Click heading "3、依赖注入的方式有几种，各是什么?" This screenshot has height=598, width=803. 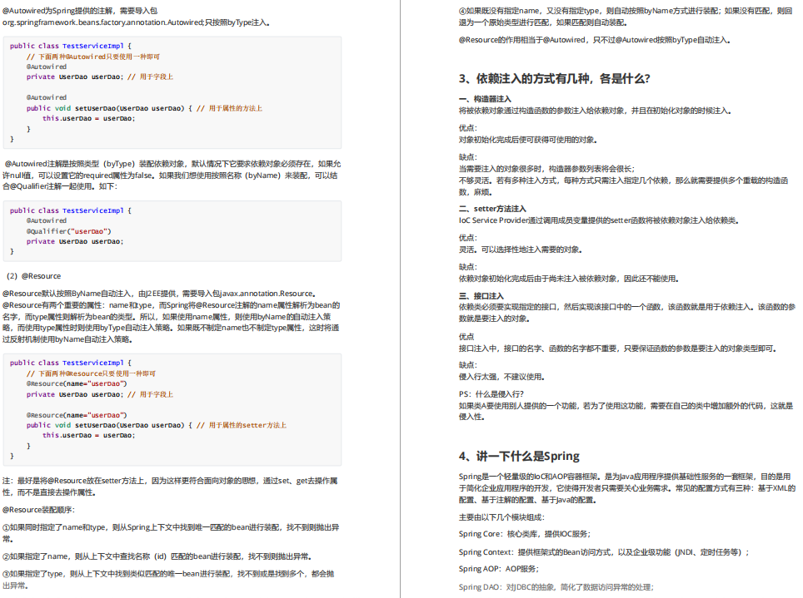point(554,79)
